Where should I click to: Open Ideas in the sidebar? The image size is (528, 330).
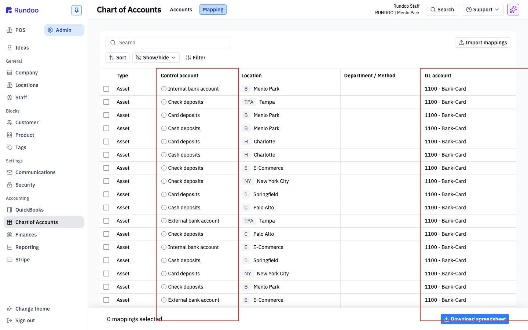click(x=44, y=48)
